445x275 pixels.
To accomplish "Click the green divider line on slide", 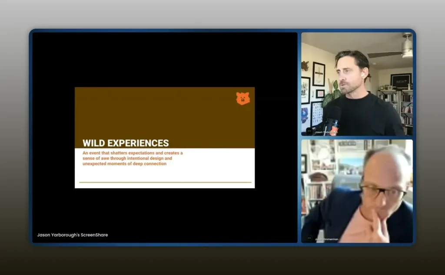I will pyautogui.click(x=165, y=183).
